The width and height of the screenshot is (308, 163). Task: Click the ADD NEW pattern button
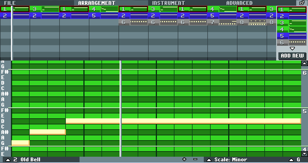point(292,56)
